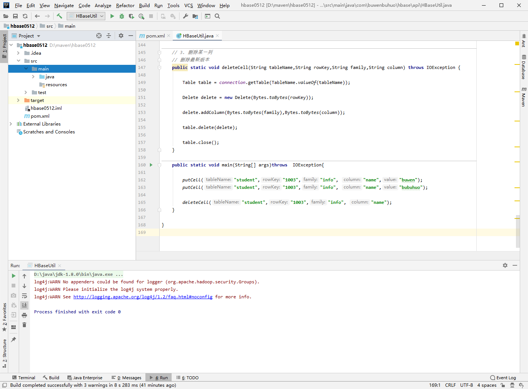Click the layout icon in Run panel
The image size is (528, 389).
(x=13, y=327)
